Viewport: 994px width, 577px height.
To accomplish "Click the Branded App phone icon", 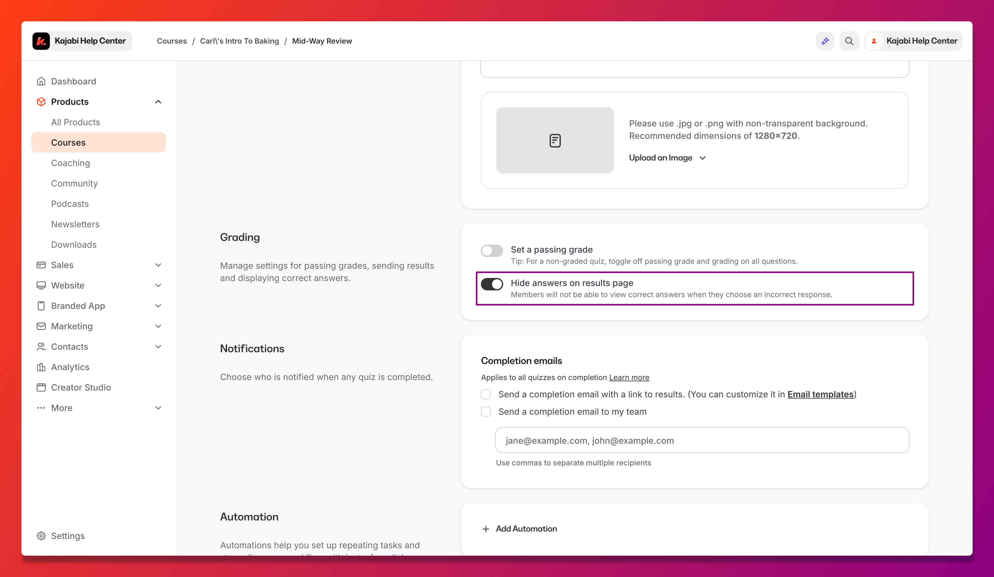I will click(x=41, y=306).
